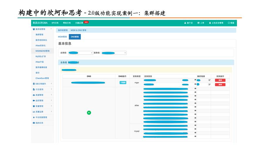The width and height of the screenshot is (261, 146).
Task: Expand the 日志查询 chevron
Action: coord(51,89)
